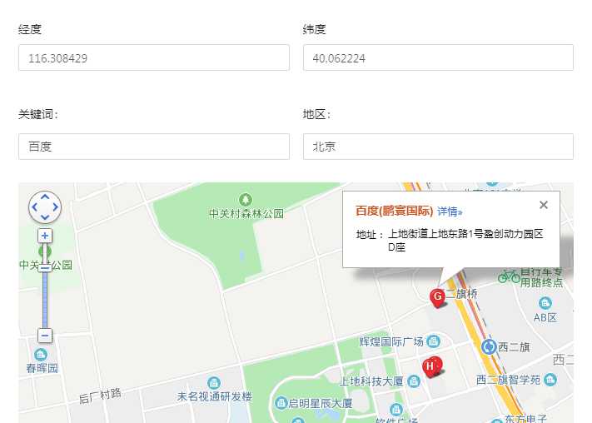The height and width of the screenshot is (423, 592).
Task: Click the 百度(鹏寰国际) title in popup
Action: click(x=394, y=211)
